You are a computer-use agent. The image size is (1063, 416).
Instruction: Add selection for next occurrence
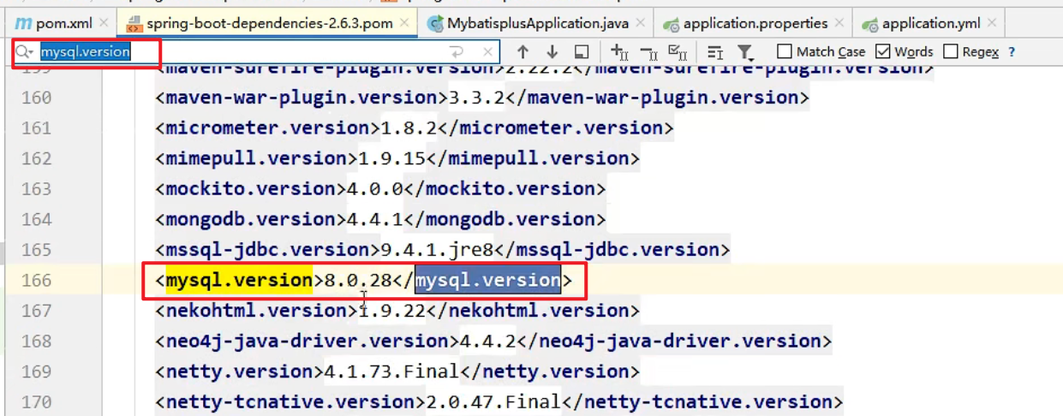coord(619,52)
